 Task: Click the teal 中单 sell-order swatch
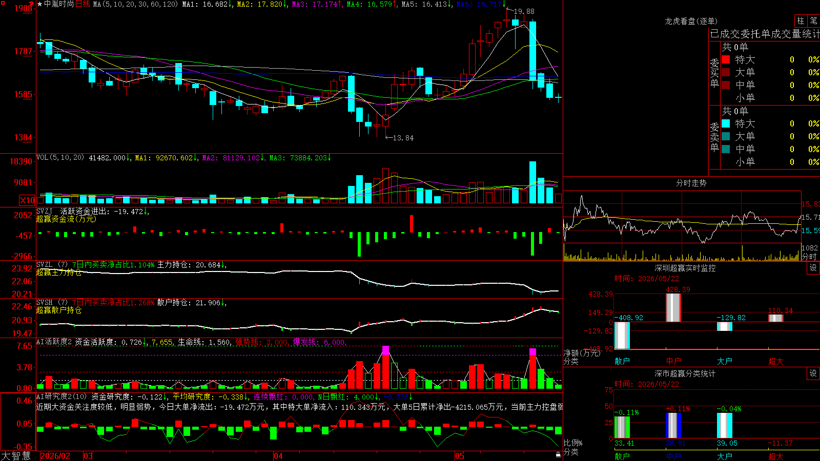726,149
